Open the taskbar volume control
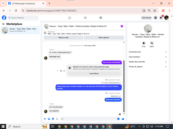 (152, 127)
